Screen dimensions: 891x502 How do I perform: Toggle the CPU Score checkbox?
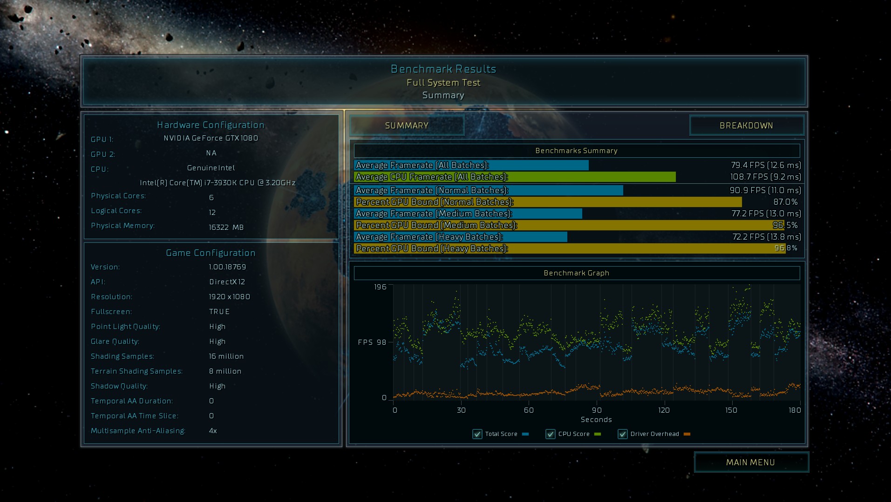tap(550, 434)
